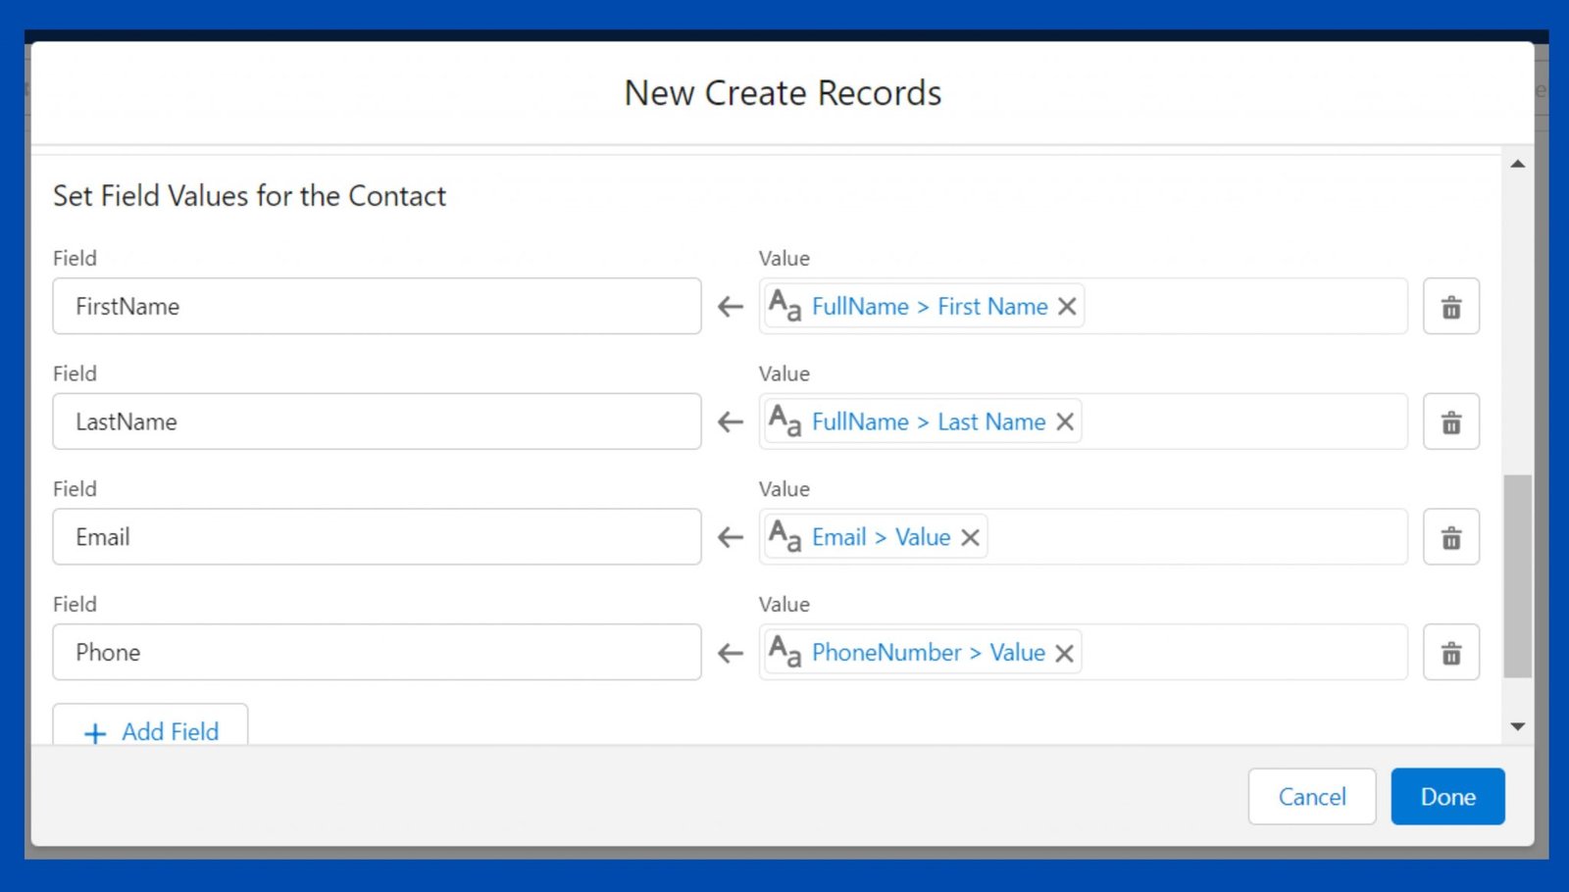Click the Aa text-type icon on PhoneNumber pill
This screenshot has width=1569, height=892.
click(x=785, y=652)
